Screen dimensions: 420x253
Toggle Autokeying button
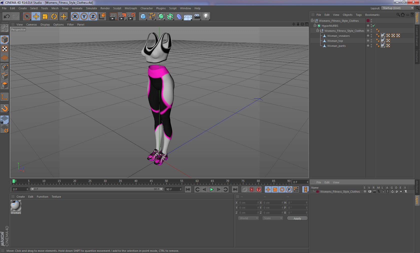click(251, 189)
